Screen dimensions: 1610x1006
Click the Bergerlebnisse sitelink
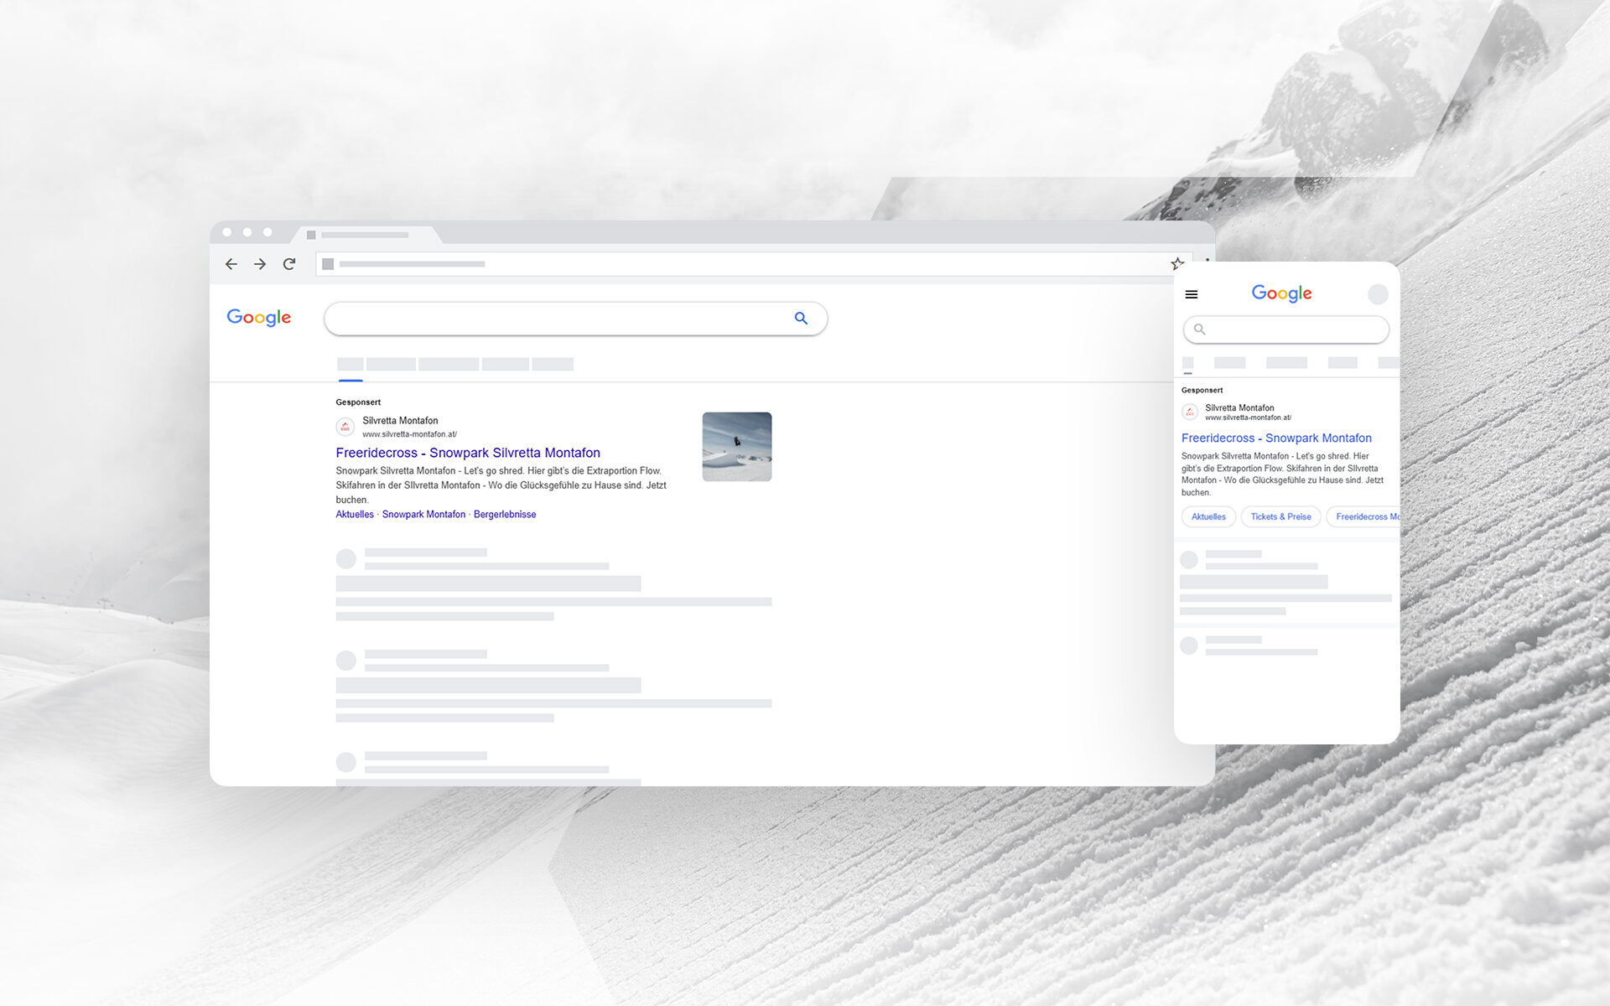click(504, 514)
